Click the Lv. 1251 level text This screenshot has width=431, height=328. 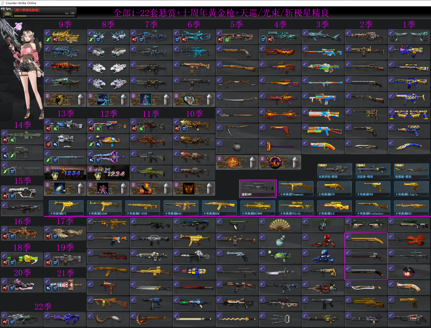70,13
